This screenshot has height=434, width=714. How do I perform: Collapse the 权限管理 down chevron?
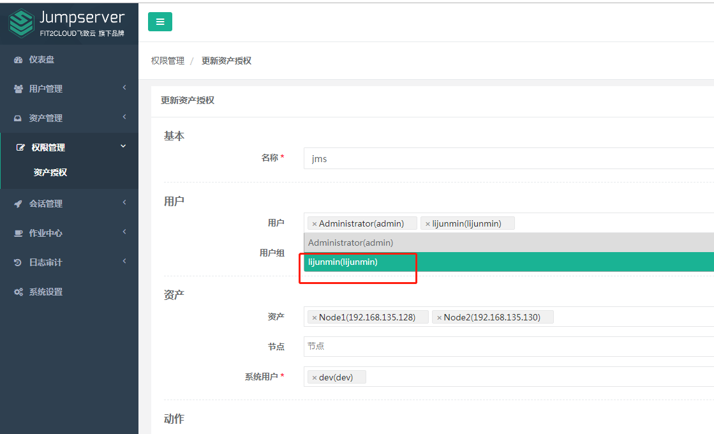pos(123,146)
